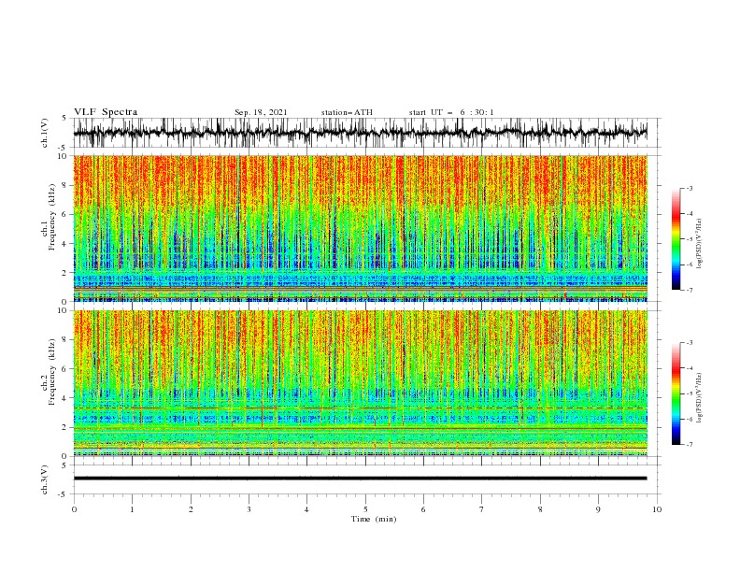Click the "6" tick on Time axis
This screenshot has width=740, height=572.
[x=423, y=509]
